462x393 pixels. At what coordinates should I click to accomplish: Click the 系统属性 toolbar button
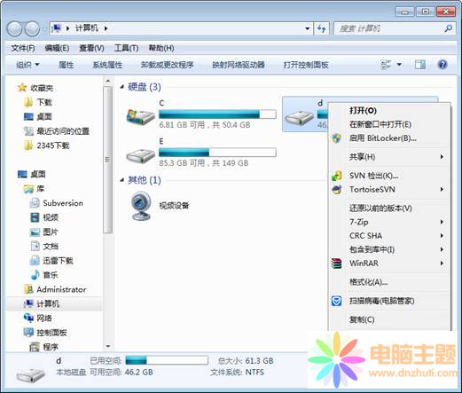pyautogui.click(x=107, y=65)
